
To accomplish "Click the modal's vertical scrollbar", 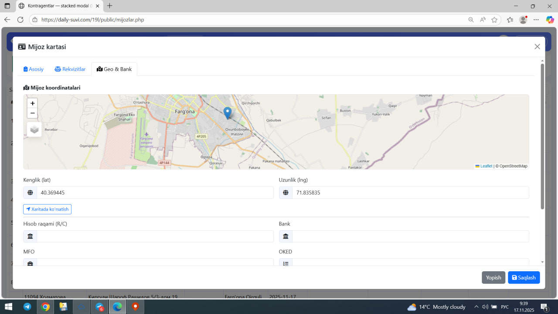I will click(x=542, y=136).
